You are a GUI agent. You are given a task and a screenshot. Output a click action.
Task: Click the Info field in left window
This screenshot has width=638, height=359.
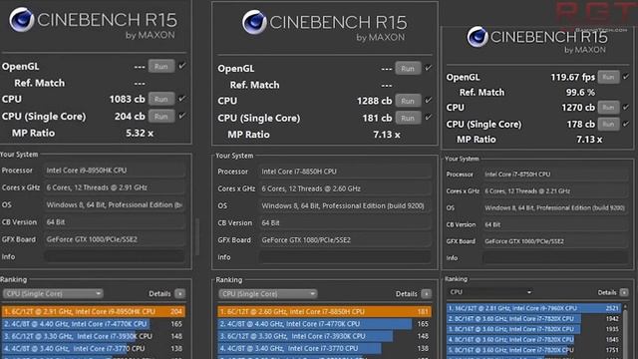(x=115, y=256)
